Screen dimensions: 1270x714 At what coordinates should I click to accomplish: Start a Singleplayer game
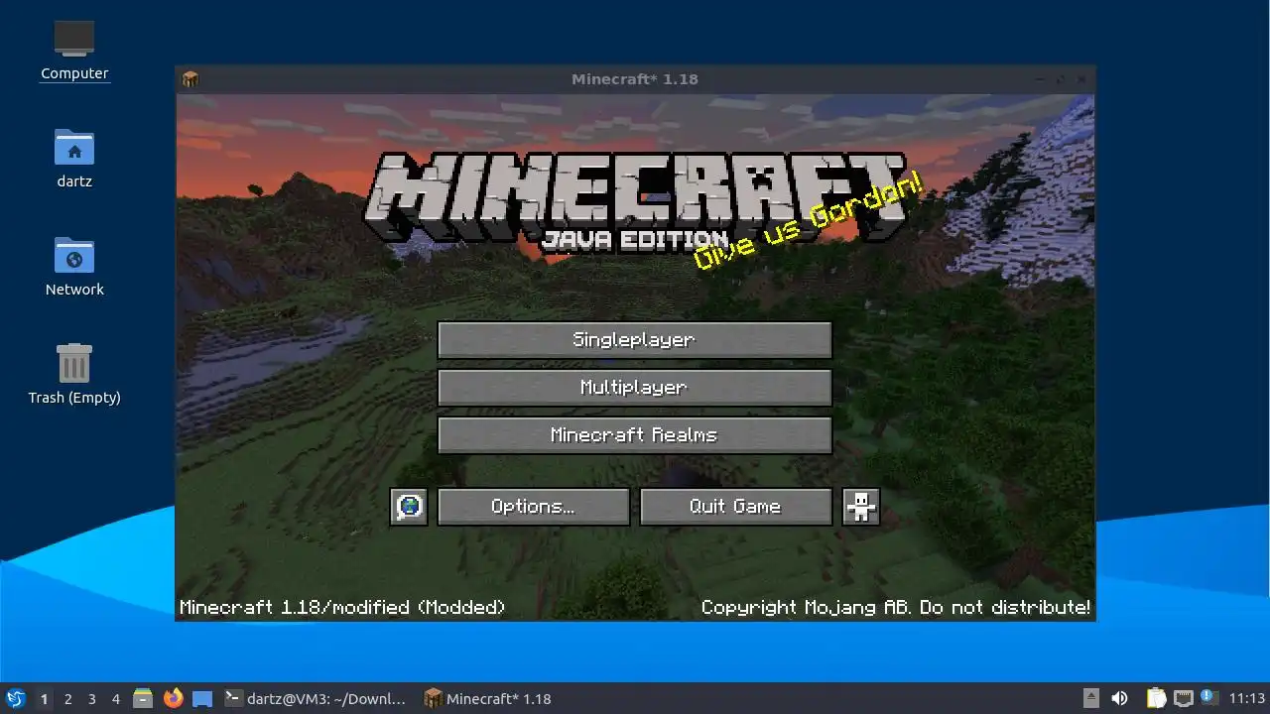tap(634, 340)
